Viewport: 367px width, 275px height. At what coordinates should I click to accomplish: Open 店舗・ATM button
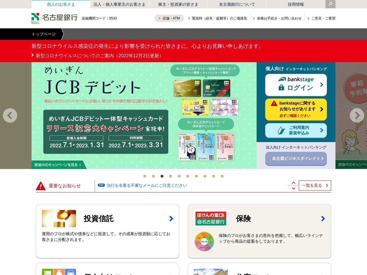[169, 18]
